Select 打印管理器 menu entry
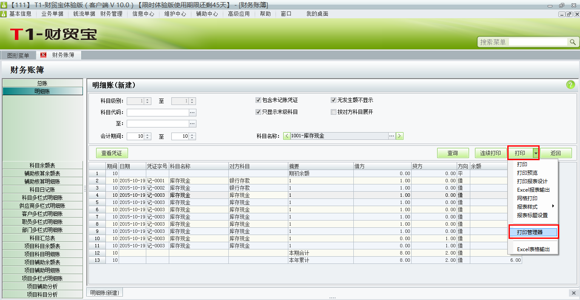Image resolution: width=580 pixels, height=300 pixels. pos(533,232)
